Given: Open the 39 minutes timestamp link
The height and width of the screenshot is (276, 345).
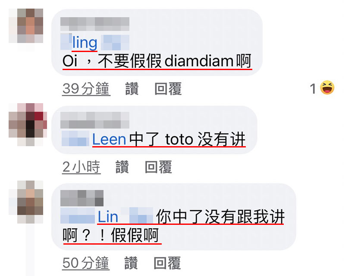Looking at the screenshot, I should [x=86, y=89].
